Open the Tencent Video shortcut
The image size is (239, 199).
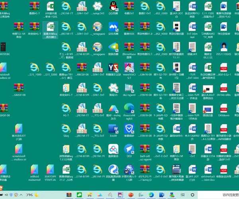tap(114, 47)
